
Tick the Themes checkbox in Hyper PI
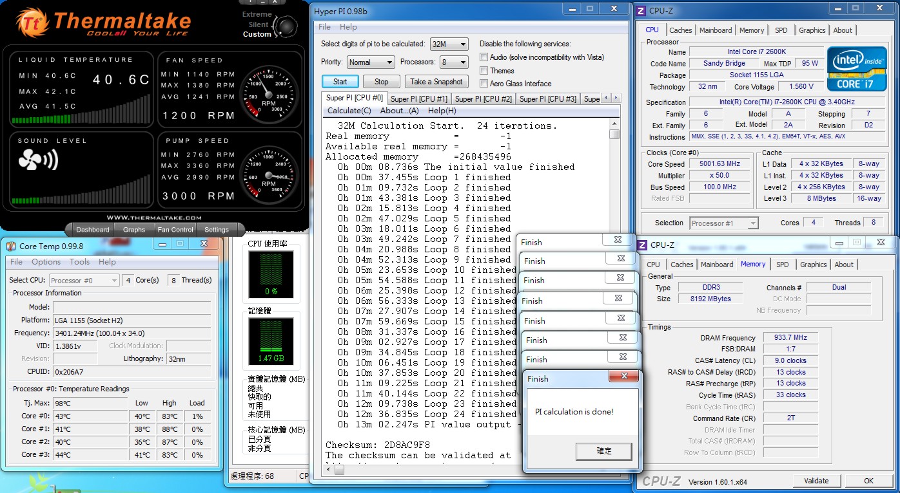pos(484,70)
